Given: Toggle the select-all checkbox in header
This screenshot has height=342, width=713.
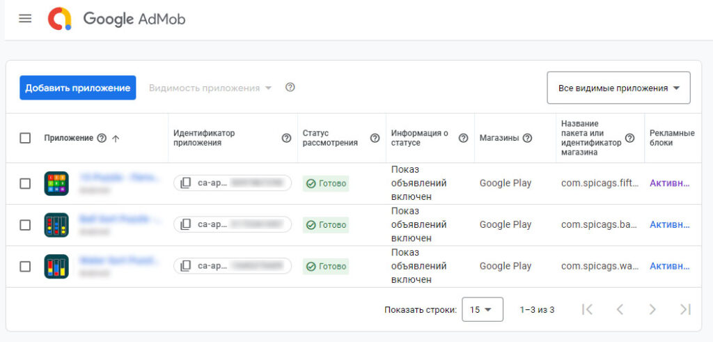Looking at the screenshot, I should [x=25, y=138].
